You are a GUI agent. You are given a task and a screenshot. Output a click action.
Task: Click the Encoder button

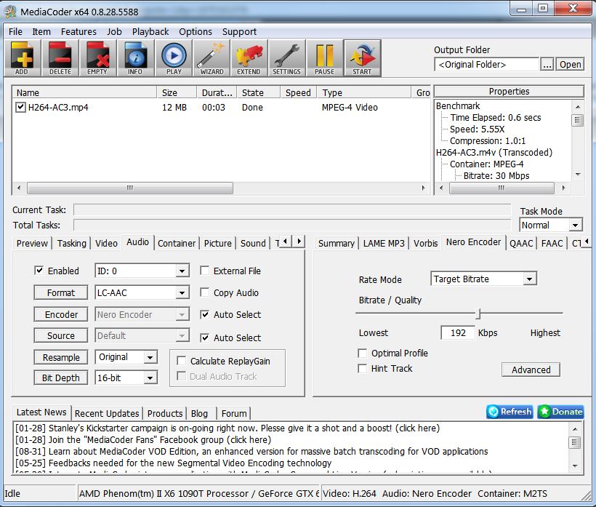(x=61, y=314)
